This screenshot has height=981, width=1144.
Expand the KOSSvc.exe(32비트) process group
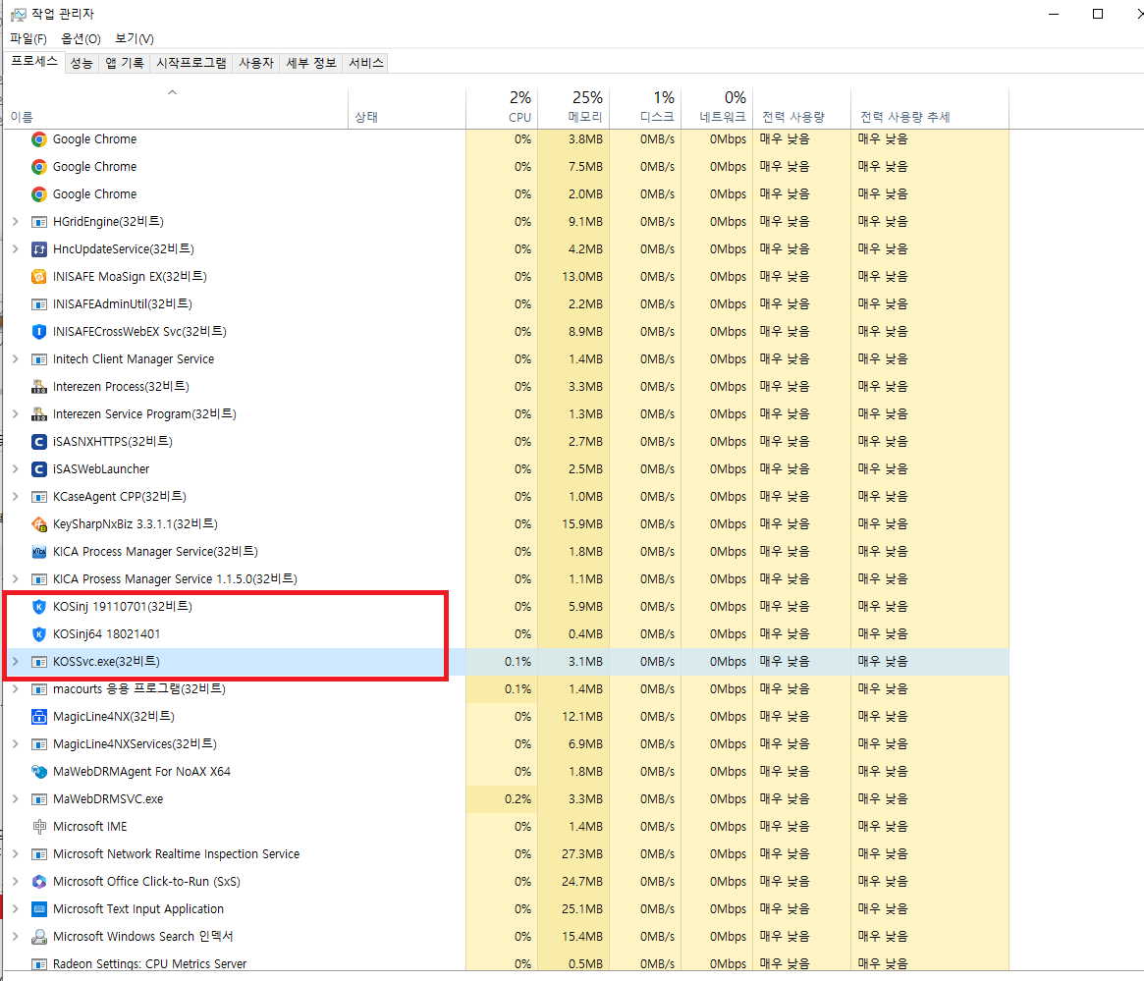(x=16, y=662)
